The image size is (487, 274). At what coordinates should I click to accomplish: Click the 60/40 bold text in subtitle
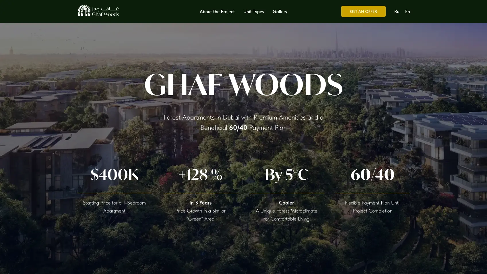point(237,128)
